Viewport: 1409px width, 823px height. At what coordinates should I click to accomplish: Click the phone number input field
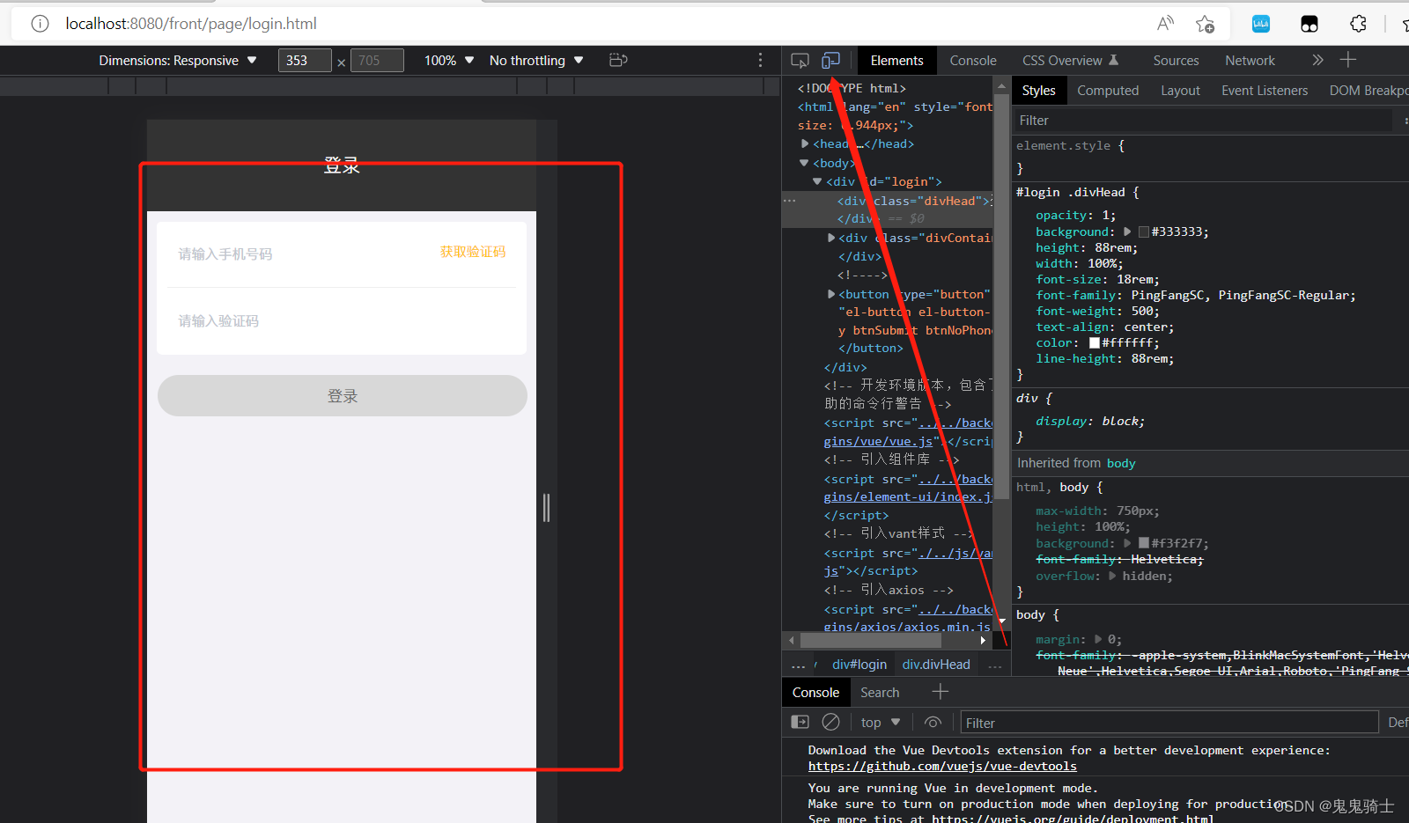click(299, 254)
